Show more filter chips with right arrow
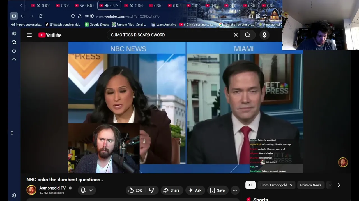Image resolution: width=359 pixels, height=201 pixels. (x=339, y=185)
